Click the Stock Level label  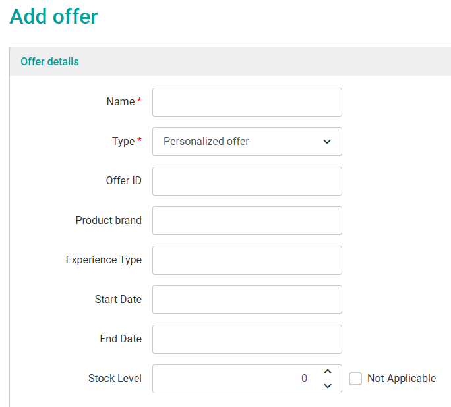115,379
